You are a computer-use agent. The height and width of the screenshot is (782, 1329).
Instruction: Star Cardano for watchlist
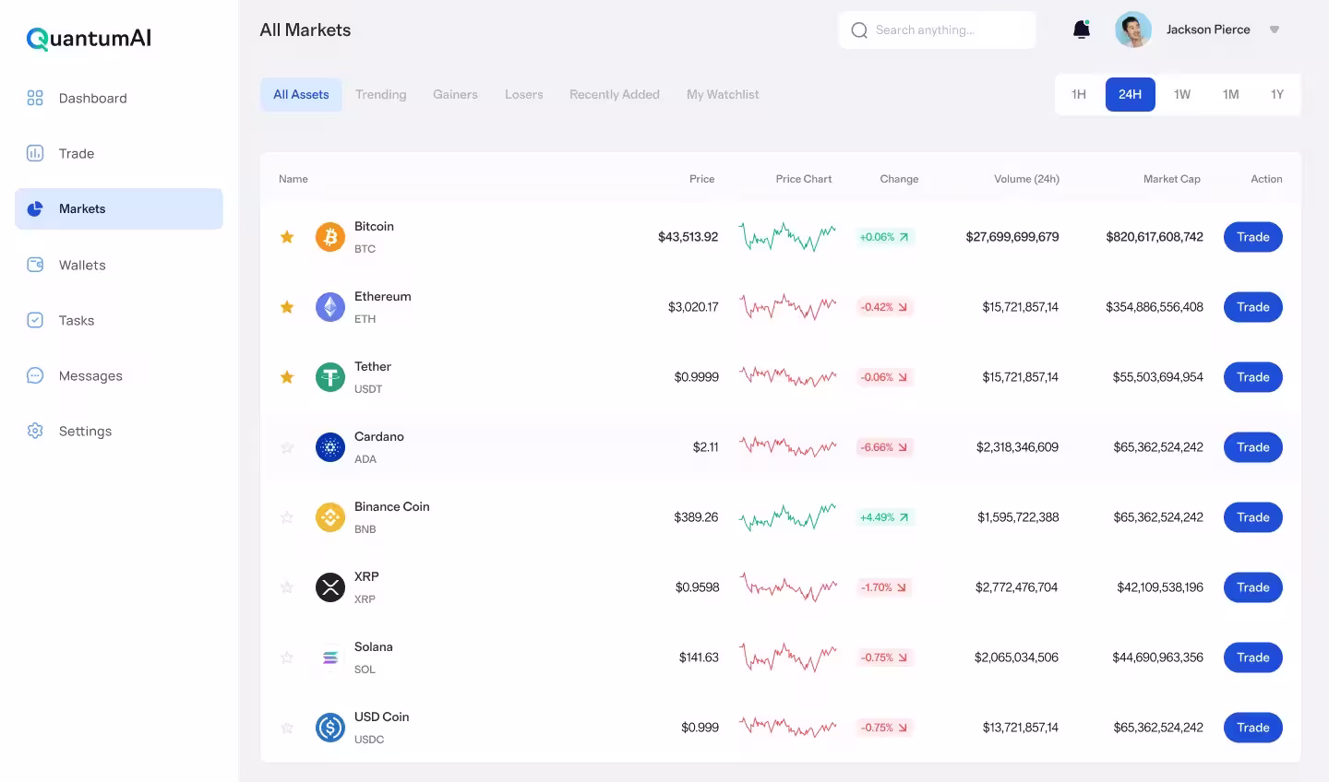click(287, 447)
